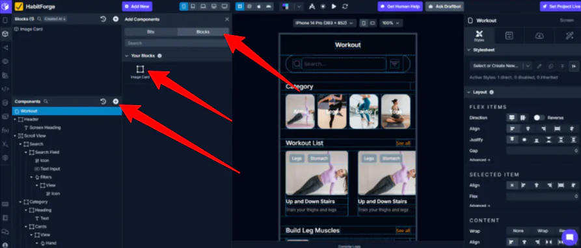Click the canvas filter icon beside search
This screenshot has width=581, height=248.
(395, 64)
